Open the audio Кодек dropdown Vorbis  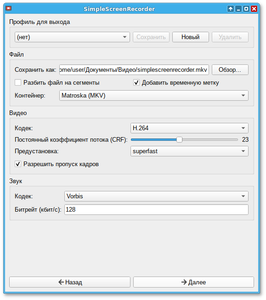156,196
